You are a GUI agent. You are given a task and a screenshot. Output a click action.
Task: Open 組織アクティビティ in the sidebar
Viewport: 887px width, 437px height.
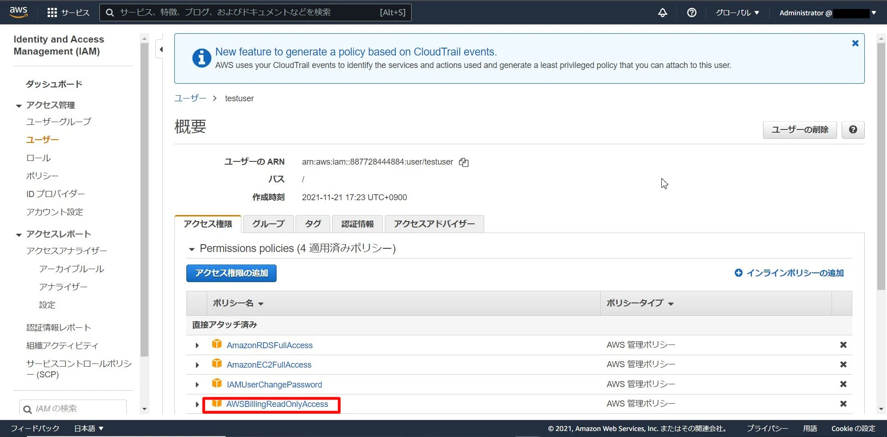[62, 345]
